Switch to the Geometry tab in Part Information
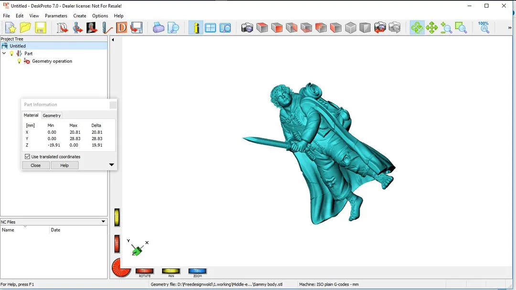The width and height of the screenshot is (516, 290). click(52, 116)
